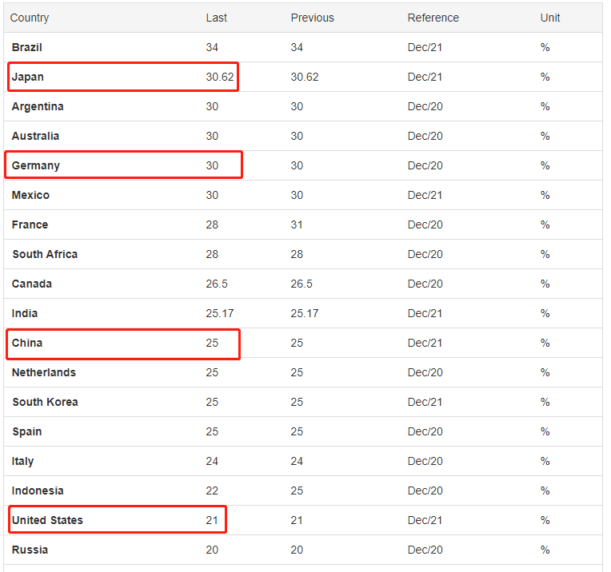Click the Previous column header
Viewport: 611px width, 572px height.
[313, 18]
